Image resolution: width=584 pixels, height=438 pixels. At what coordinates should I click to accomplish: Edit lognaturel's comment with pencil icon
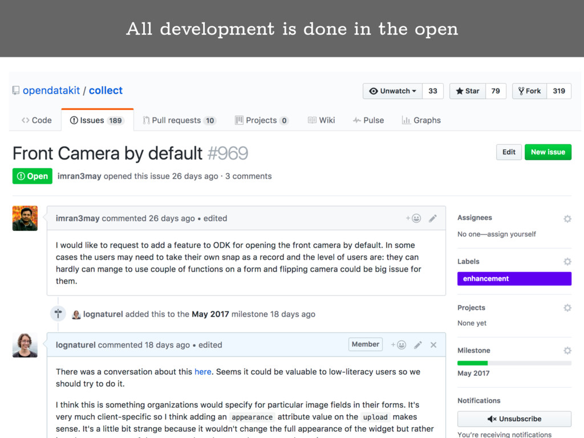click(418, 345)
